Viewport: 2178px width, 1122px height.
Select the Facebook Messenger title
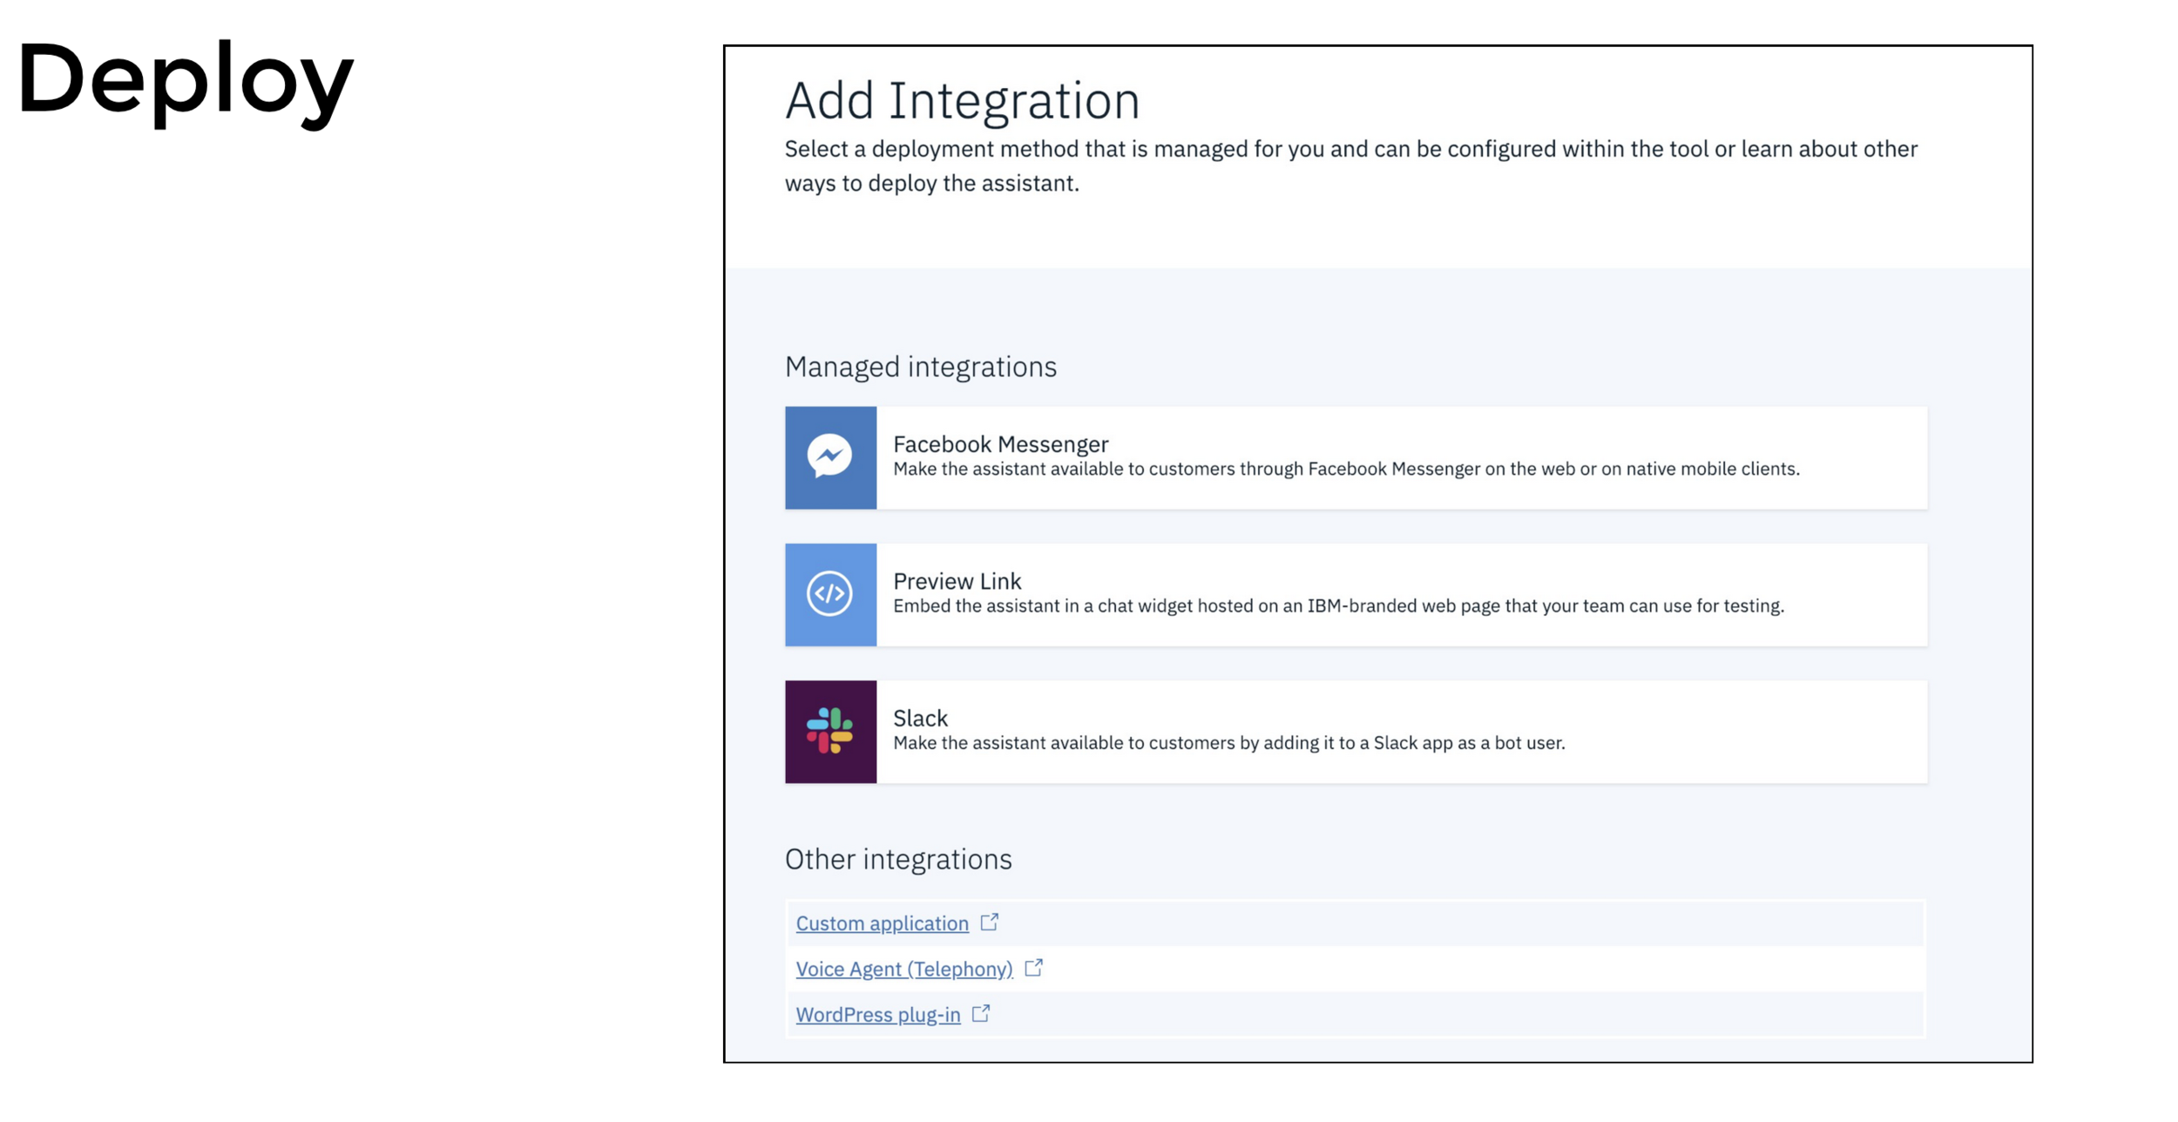1000,444
